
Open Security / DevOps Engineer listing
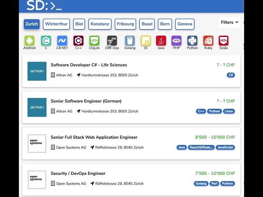[78, 174]
